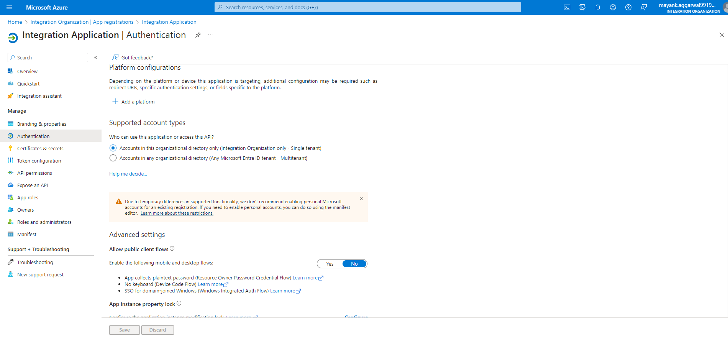Show info tooltip for Allow public client flows
The width and height of the screenshot is (728, 340).
172,249
